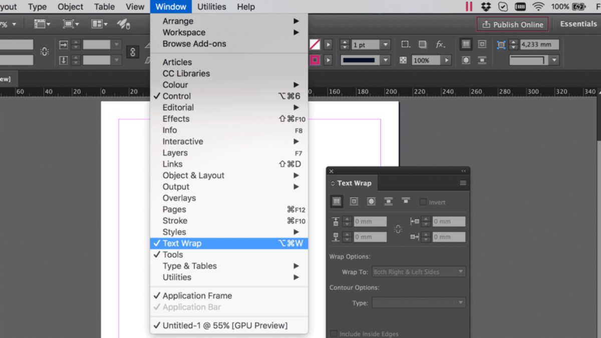This screenshot has width=601, height=338.
Task: Select Wrap around bounding box icon in Text Wrap panel
Action: click(354, 201)
